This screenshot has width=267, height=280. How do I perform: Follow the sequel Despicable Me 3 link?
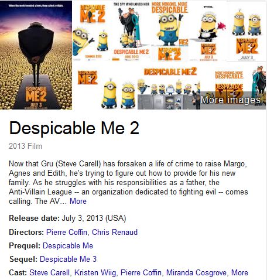coord(68,259)
